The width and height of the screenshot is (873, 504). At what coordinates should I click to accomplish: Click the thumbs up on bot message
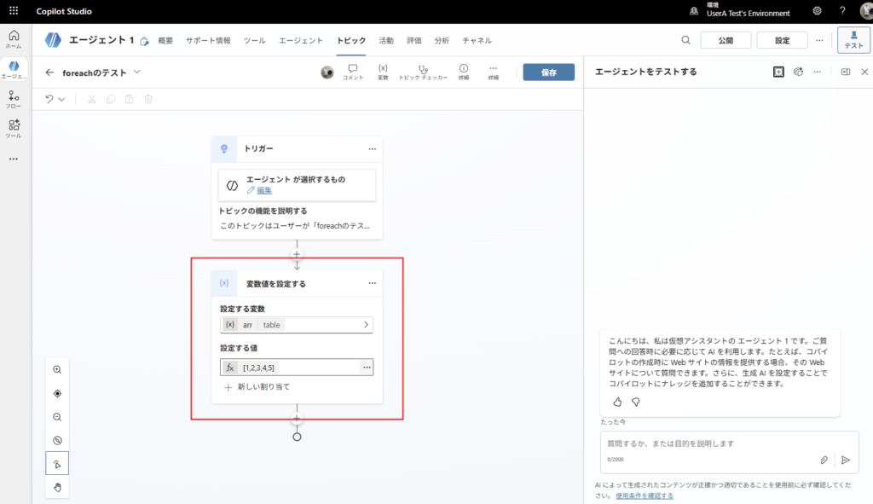point(617,402)
